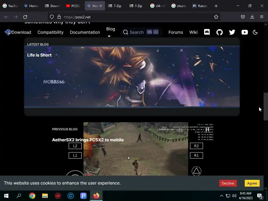Viewport: 268px width, 201px height.
Task: Open the network tray icon
Action: tap(228, 196)
